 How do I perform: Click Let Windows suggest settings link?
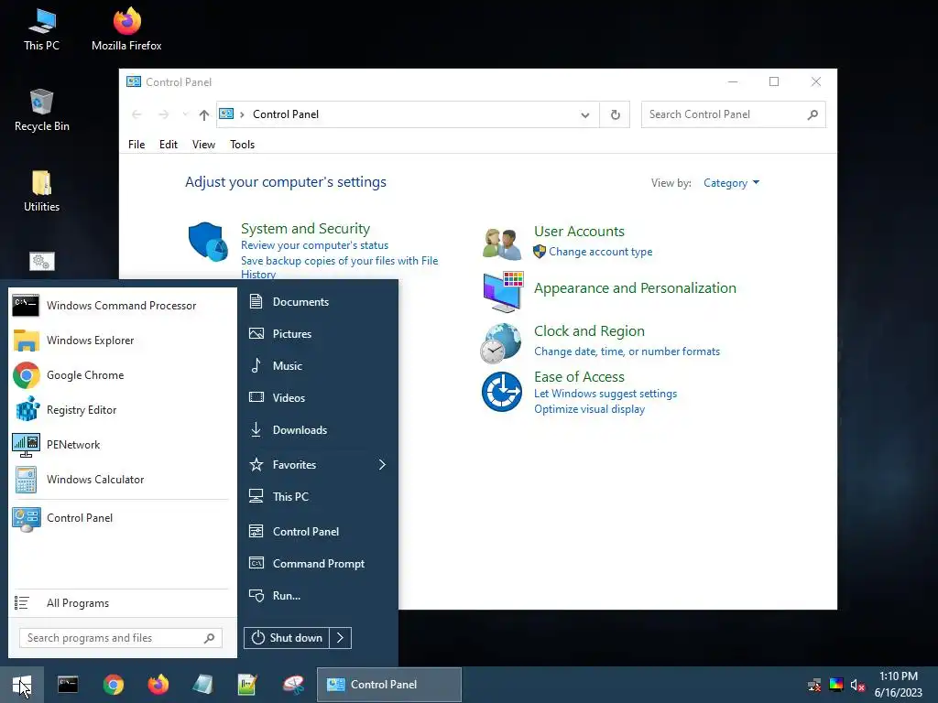coord(605,394)
